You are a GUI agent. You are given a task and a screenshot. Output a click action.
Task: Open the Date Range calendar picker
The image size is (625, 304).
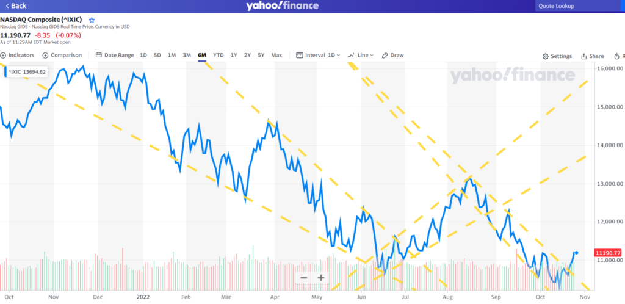(115, 55)
